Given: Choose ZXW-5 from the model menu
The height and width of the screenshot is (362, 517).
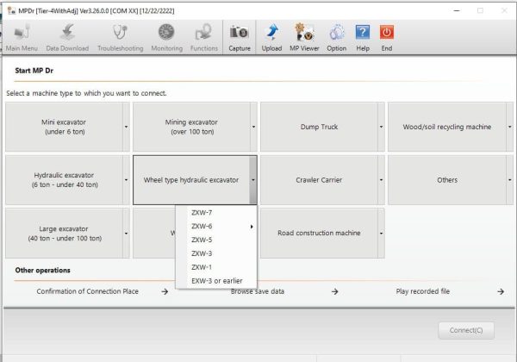Looking at the screenshot, I should [216, 240].
